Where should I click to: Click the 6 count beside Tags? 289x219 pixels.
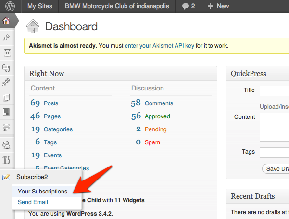coord(38,142)
